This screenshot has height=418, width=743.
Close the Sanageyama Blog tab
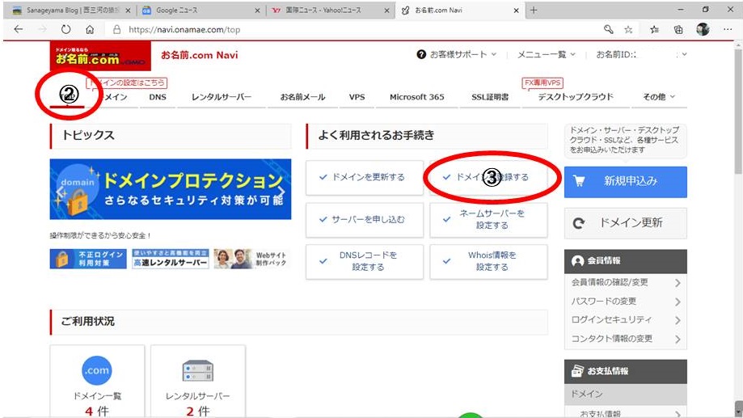[128, 11]
